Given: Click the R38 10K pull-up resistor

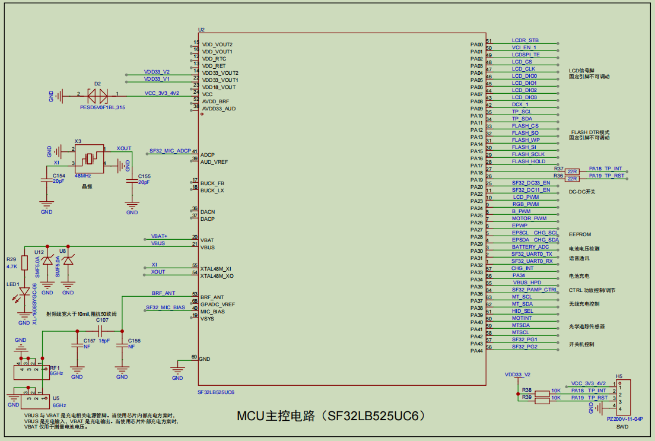Looking at the screenshot, I should coord(542,393).
